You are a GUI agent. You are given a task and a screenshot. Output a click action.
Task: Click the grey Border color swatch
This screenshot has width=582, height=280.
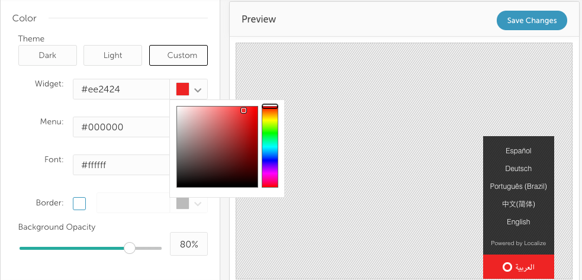click(x=182, y=203)
